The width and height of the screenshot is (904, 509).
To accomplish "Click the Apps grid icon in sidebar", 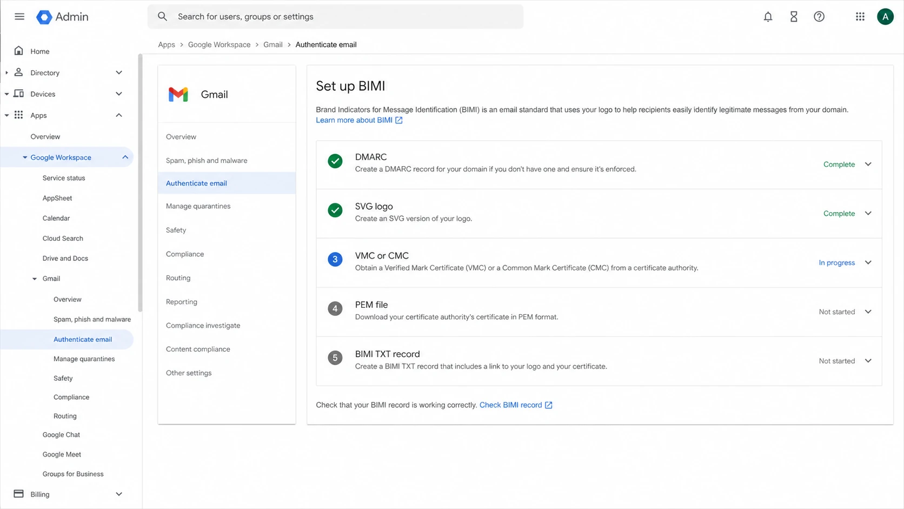I will pyautogui.click(x=19, y=115).
